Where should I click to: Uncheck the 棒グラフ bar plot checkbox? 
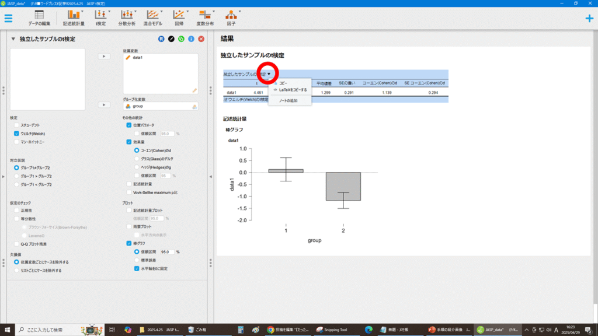(x=129, y=243)
